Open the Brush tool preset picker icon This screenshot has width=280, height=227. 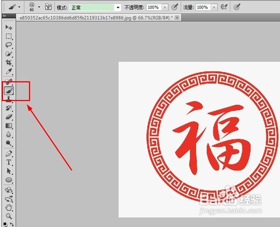(12, 7)
